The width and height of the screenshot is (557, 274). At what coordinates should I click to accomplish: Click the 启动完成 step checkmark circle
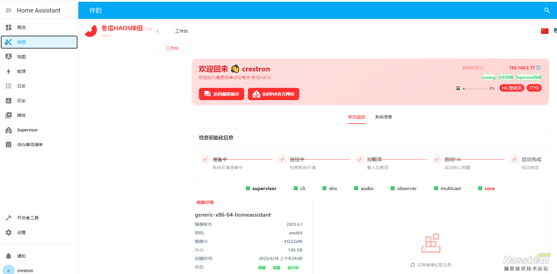click(x=514, y=159)
